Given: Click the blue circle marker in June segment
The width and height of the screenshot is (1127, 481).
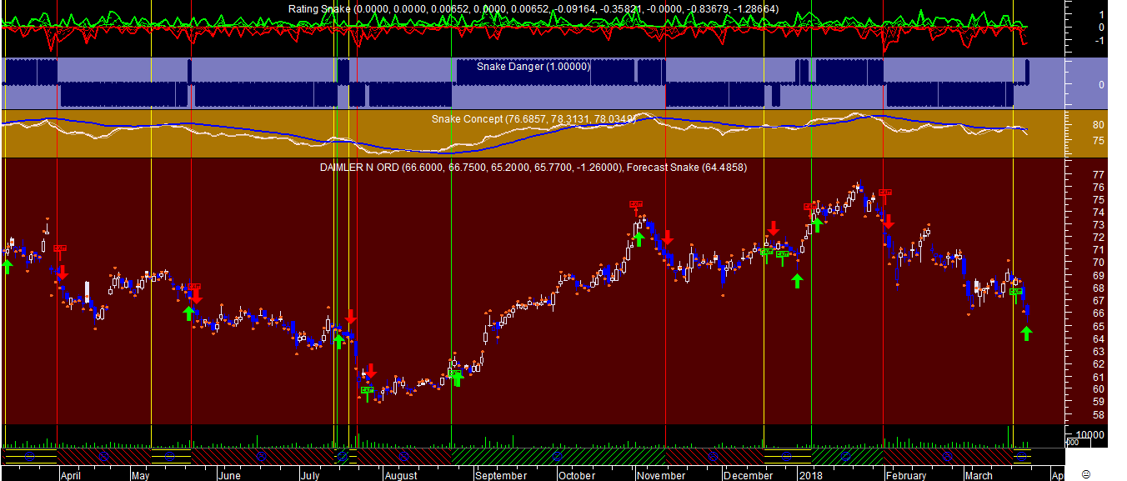Looking at the screenshot, I should (x=262, y=456).
